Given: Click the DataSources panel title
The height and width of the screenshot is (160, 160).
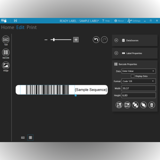Looking at the screenshot, I should pos(132,40).
